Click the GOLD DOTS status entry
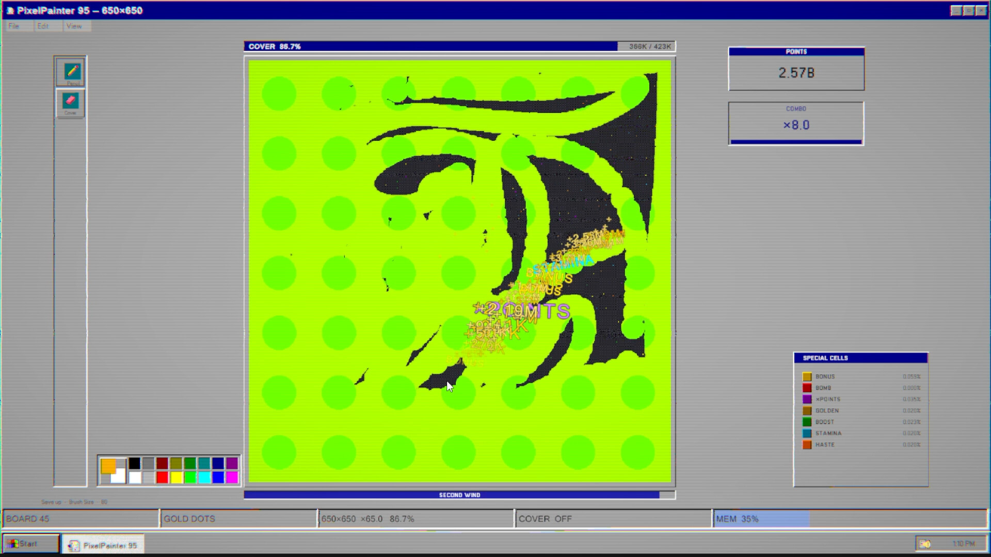 [x=239, y=519]
